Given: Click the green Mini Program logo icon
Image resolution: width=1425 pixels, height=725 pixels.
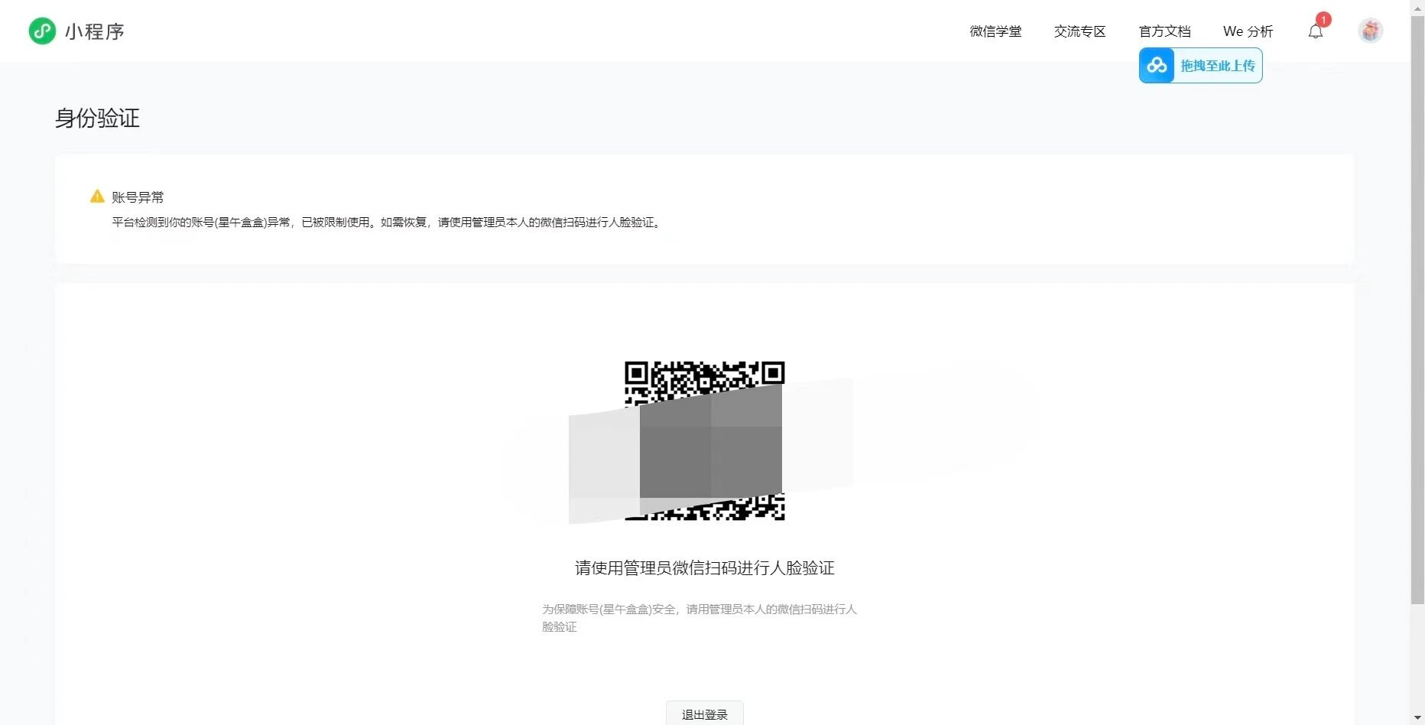Looking at the screenshot, I should pos(42,31).
